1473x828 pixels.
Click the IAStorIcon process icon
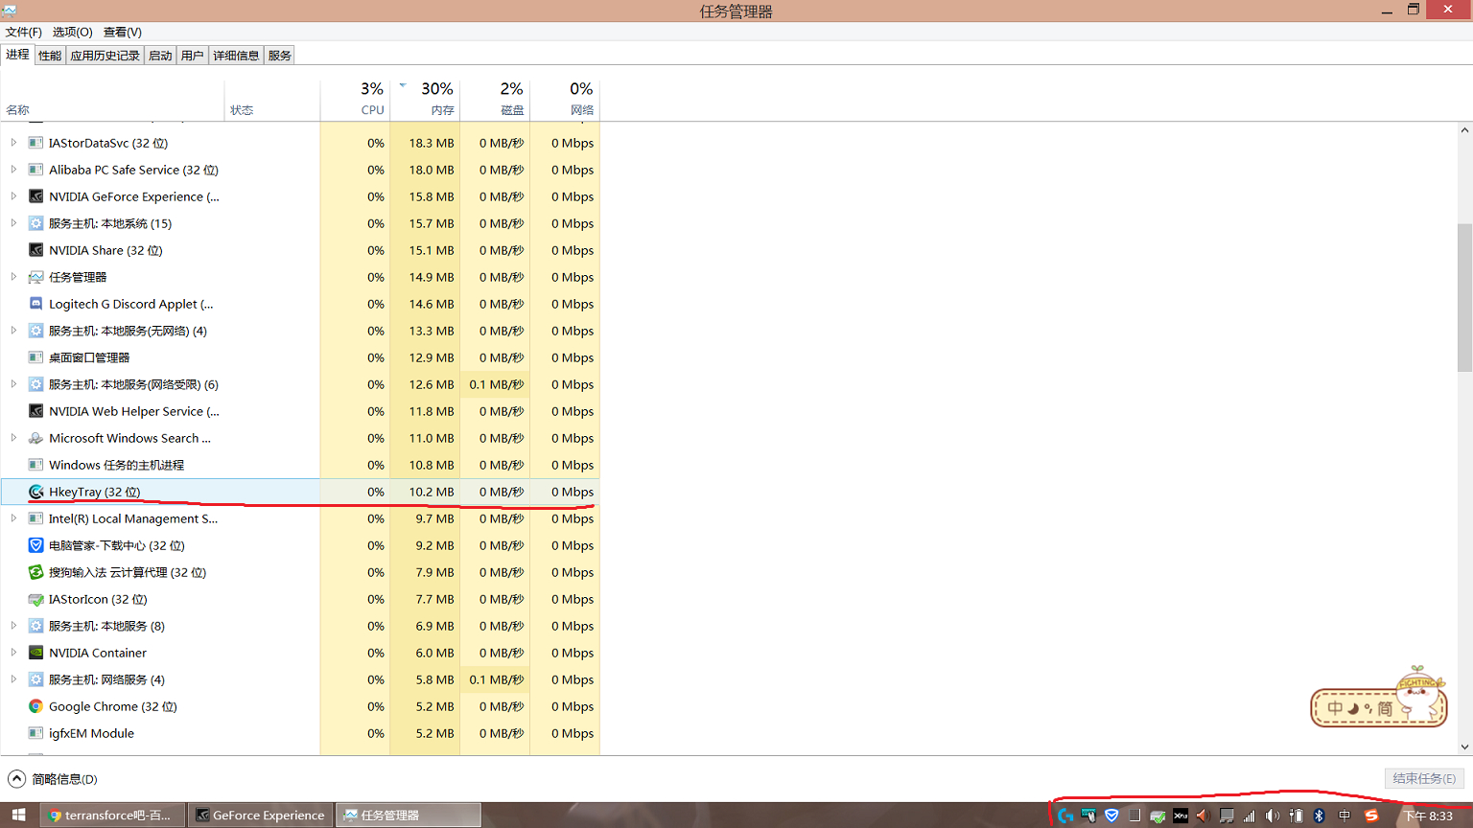(x=35, y=599)
